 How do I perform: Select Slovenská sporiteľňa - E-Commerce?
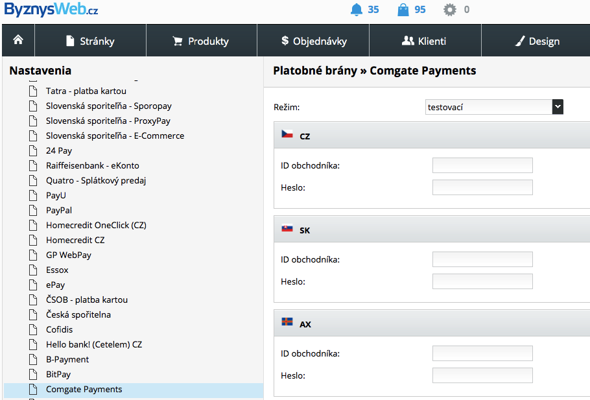(x=115, y=136)
